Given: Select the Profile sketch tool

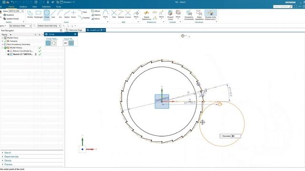Looking at the screenshot, I should coord(30,14).
